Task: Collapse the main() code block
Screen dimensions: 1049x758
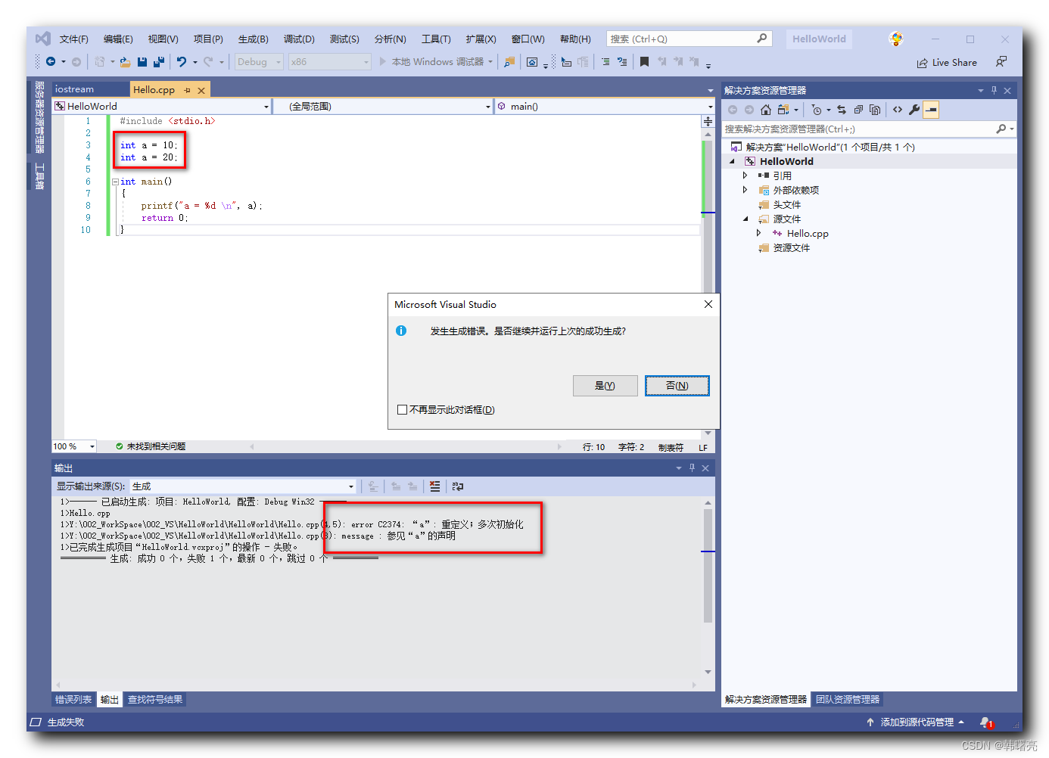Action: [x=115, y=182]
